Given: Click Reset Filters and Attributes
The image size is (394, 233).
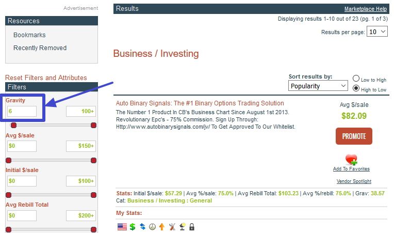Looking at the screenshot, I should click(46, 77).
